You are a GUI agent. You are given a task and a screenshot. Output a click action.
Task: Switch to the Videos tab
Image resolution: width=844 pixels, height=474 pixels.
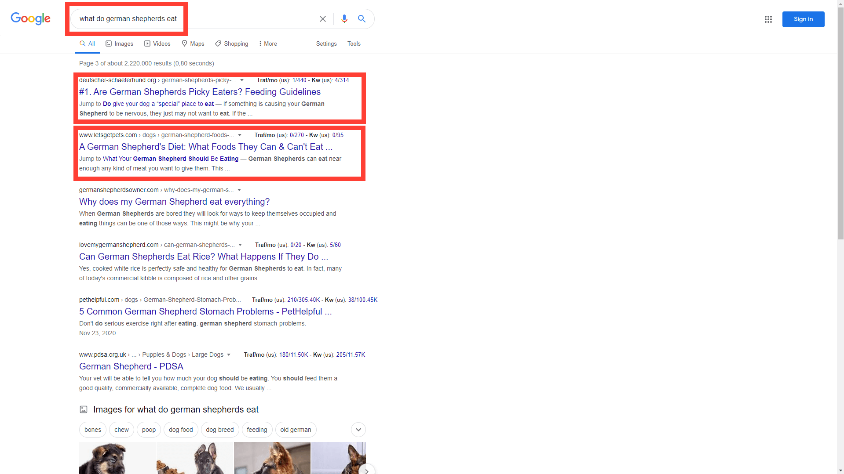click(x=157, y=43)
